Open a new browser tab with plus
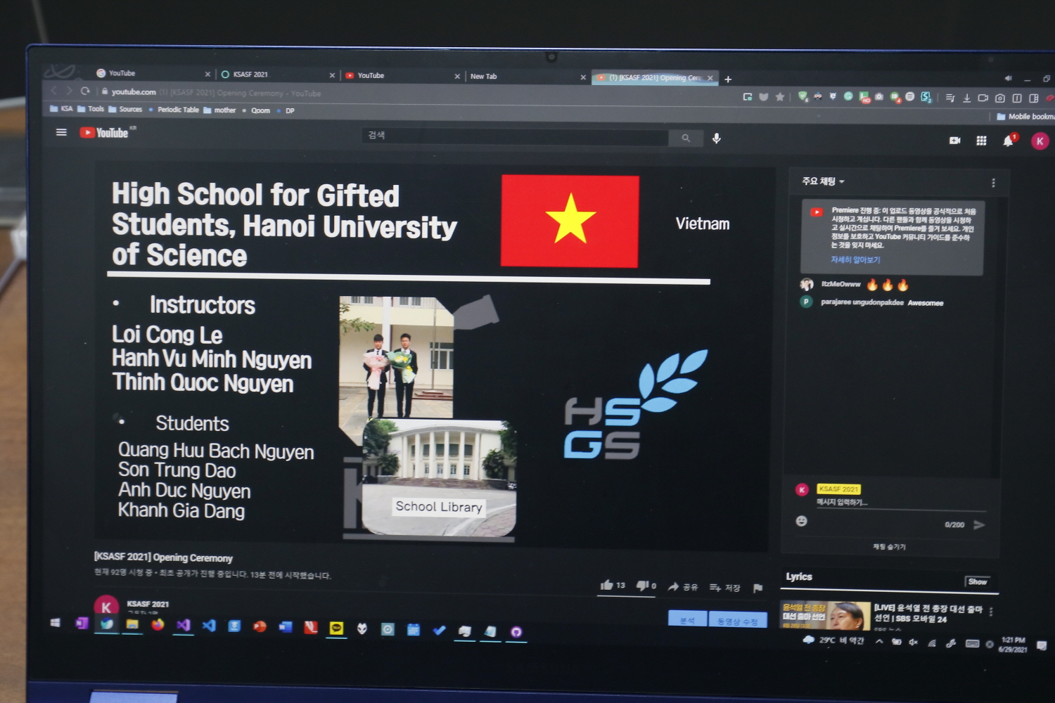This screenshot has width=1055, height=703. (x=728, y=79)
